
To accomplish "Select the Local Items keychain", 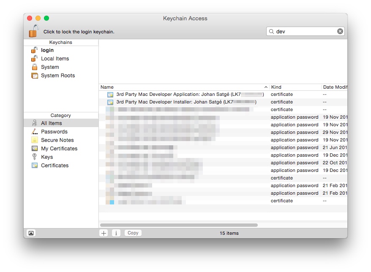I will click(x=55, y=59).
